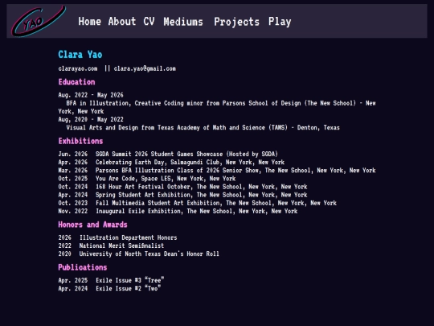This screenshot has height=326, width=434.
Task: Select the CV menu item
Action: [149, 22]
